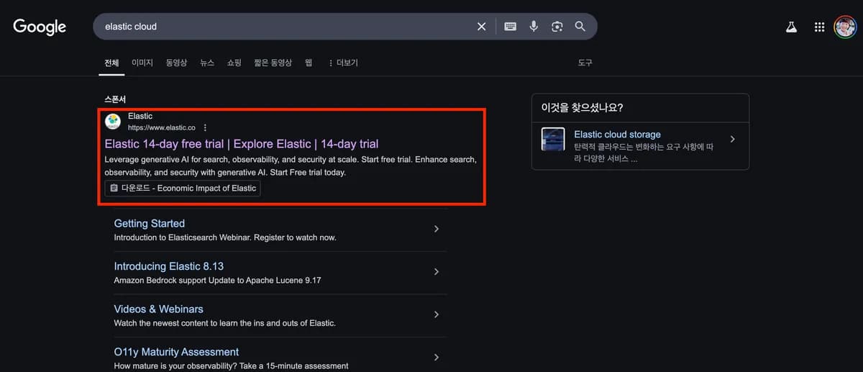
Task: Open the Google account profile avatar
Action: tap(845, 27)
